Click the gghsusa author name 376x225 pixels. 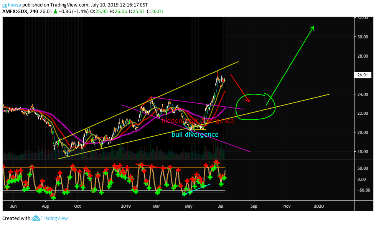pyautogui.click(x=12, y=5)
